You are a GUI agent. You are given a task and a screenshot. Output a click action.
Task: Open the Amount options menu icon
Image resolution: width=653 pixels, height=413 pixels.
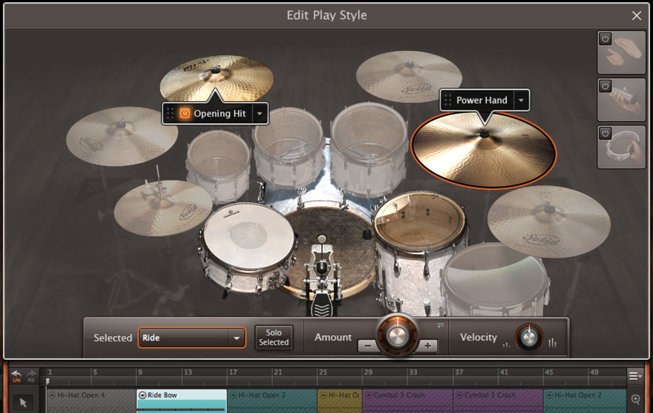tap(441, 325)
